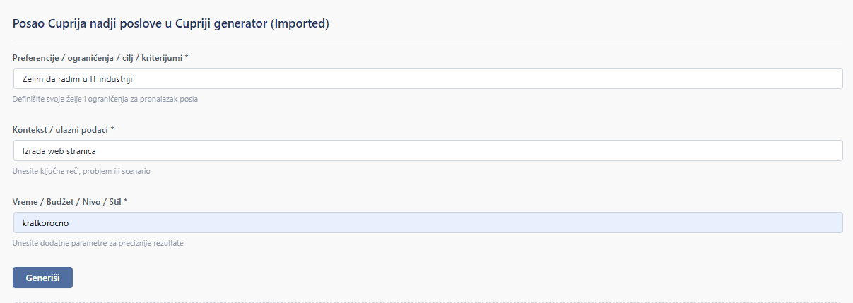This screenshot has width=853, height=303.
Task: Click the required asterisk beside the Preferencije label
Action: coord(187,57)
